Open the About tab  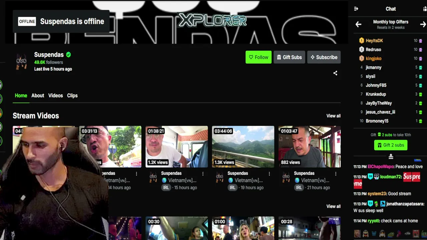coord(38,96)
